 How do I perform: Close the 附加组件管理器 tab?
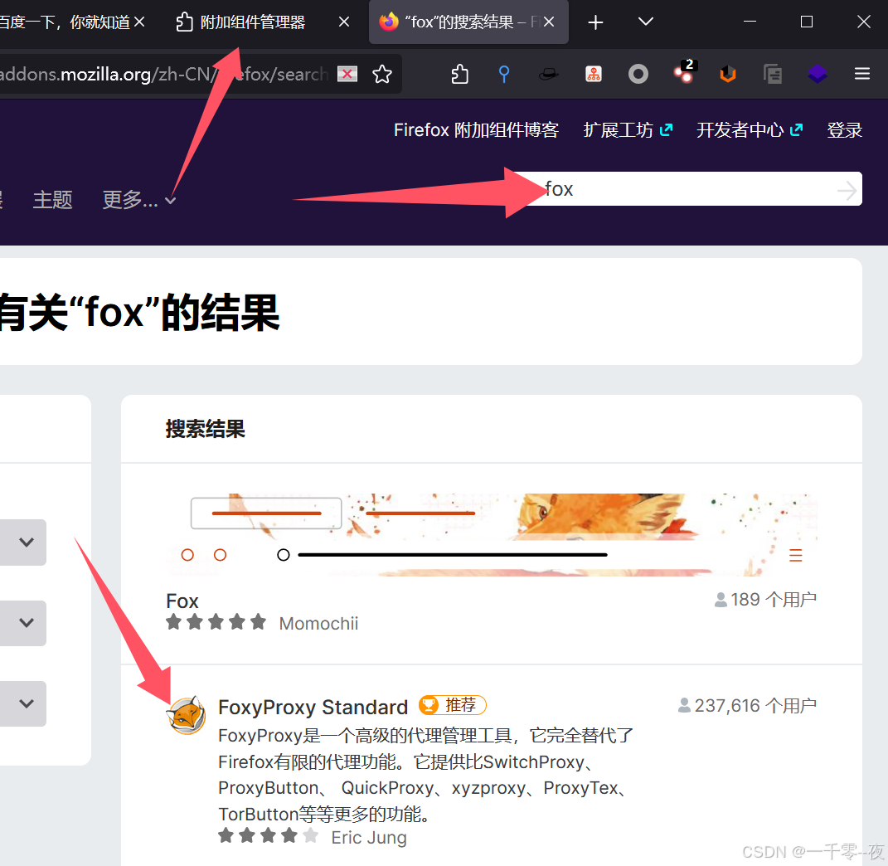pos(344,22)
